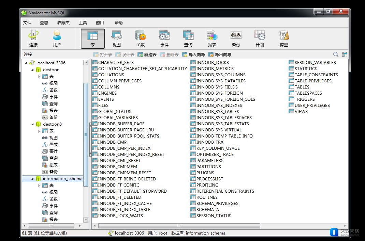Select the CHARACTER_SETS table
Viewport: 365px width, 241px height.
113,62
